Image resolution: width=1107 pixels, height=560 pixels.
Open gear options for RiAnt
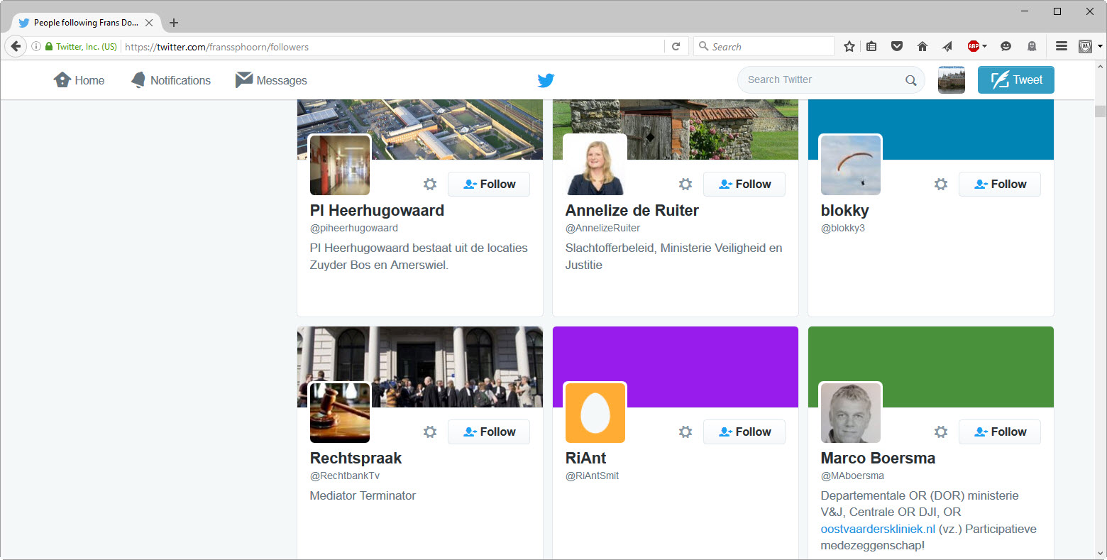pos(685,432)
